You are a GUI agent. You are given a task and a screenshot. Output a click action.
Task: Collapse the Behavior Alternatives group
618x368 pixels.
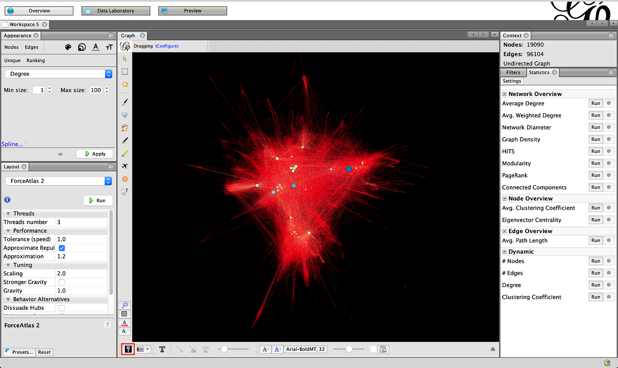coord(8,299)
